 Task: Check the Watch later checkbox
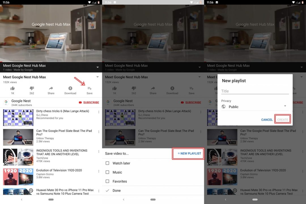click(107, 163)
